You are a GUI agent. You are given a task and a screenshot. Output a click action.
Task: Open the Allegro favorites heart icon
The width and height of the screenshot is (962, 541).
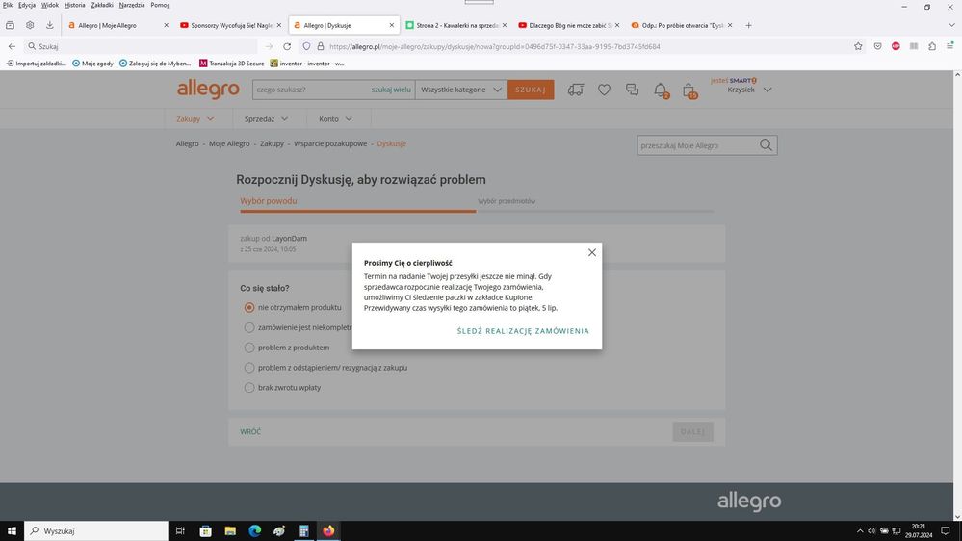click(x=604, y=90)
